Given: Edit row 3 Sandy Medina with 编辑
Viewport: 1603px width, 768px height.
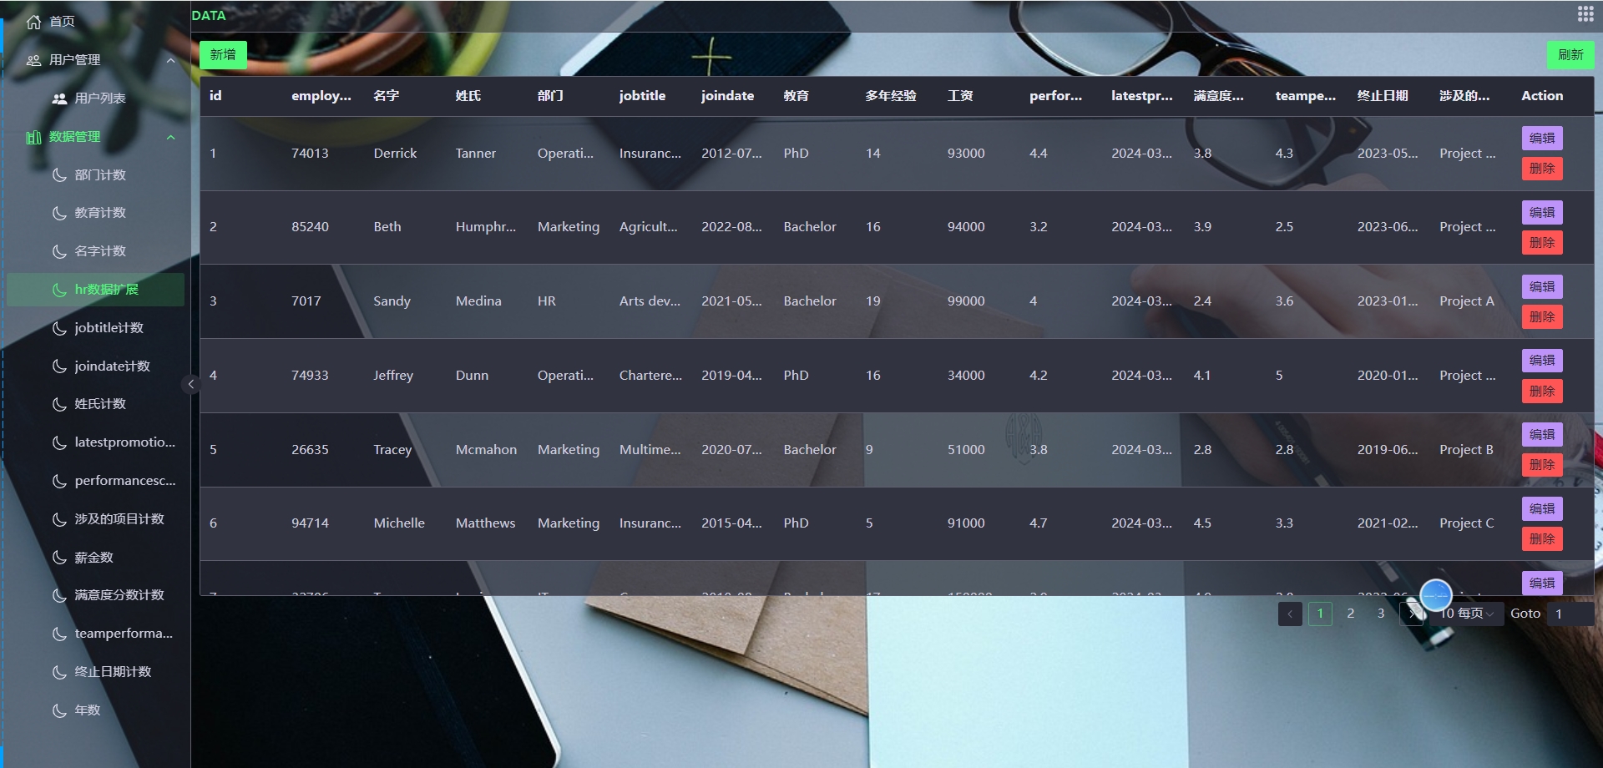Looking at the screenshot, I should tap(1542, 287).
